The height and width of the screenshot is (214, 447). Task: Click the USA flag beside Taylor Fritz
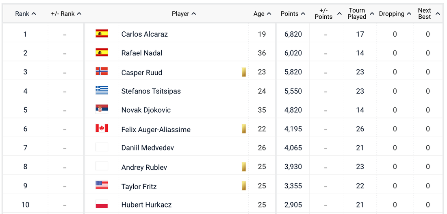point(102,185)
